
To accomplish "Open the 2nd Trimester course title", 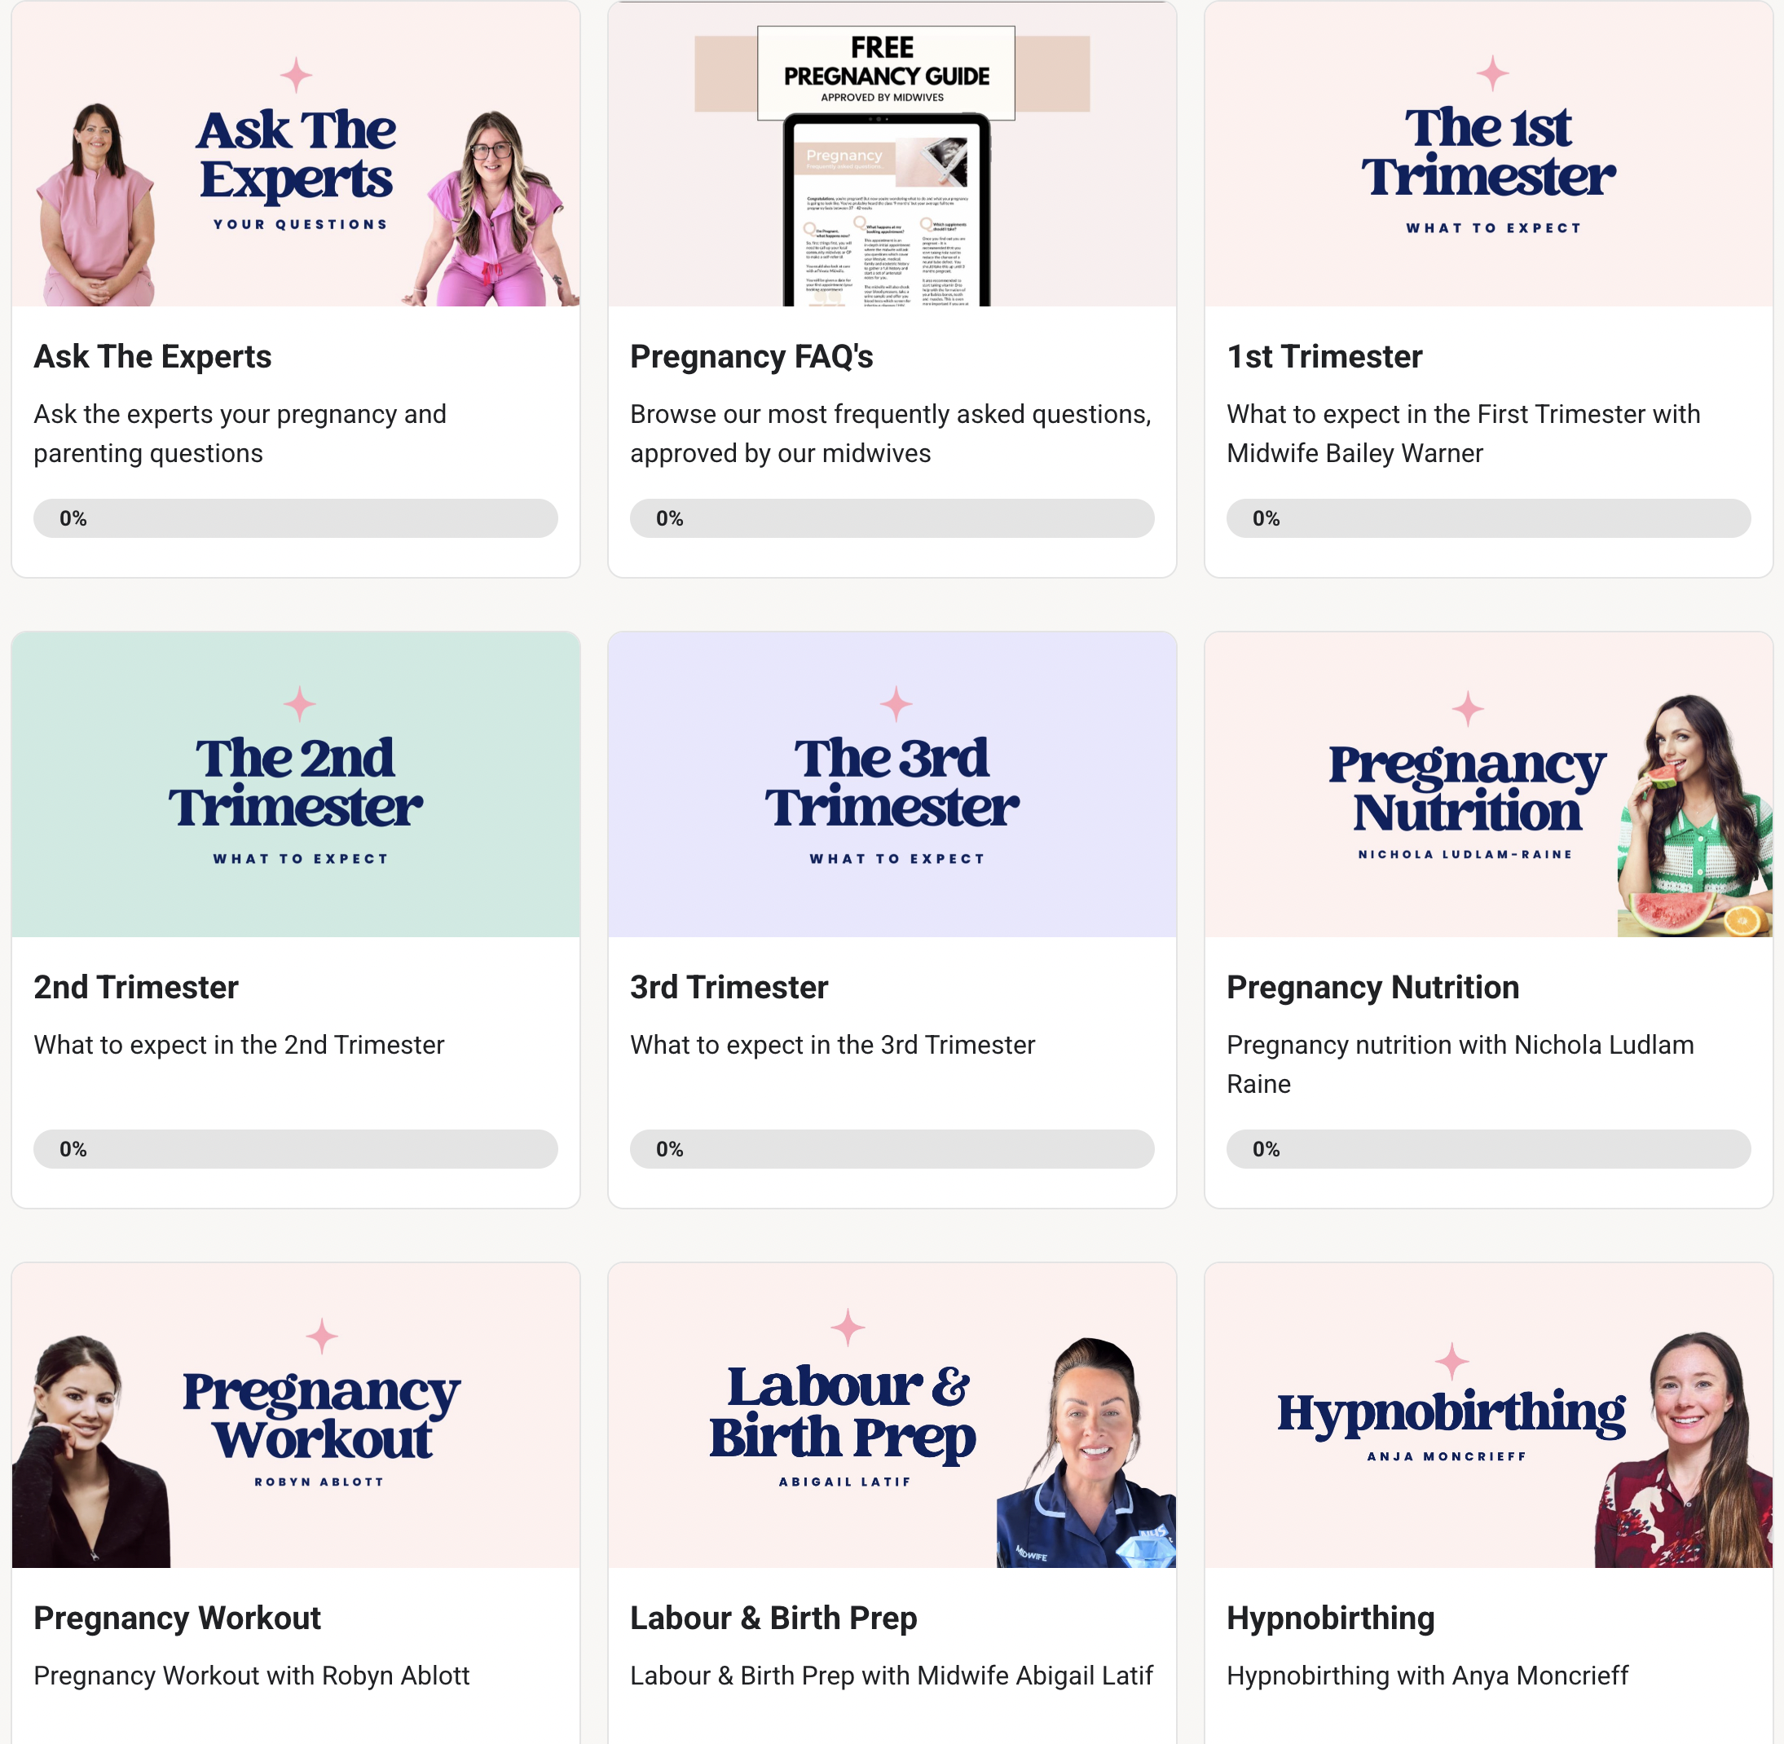I will 136,988.
